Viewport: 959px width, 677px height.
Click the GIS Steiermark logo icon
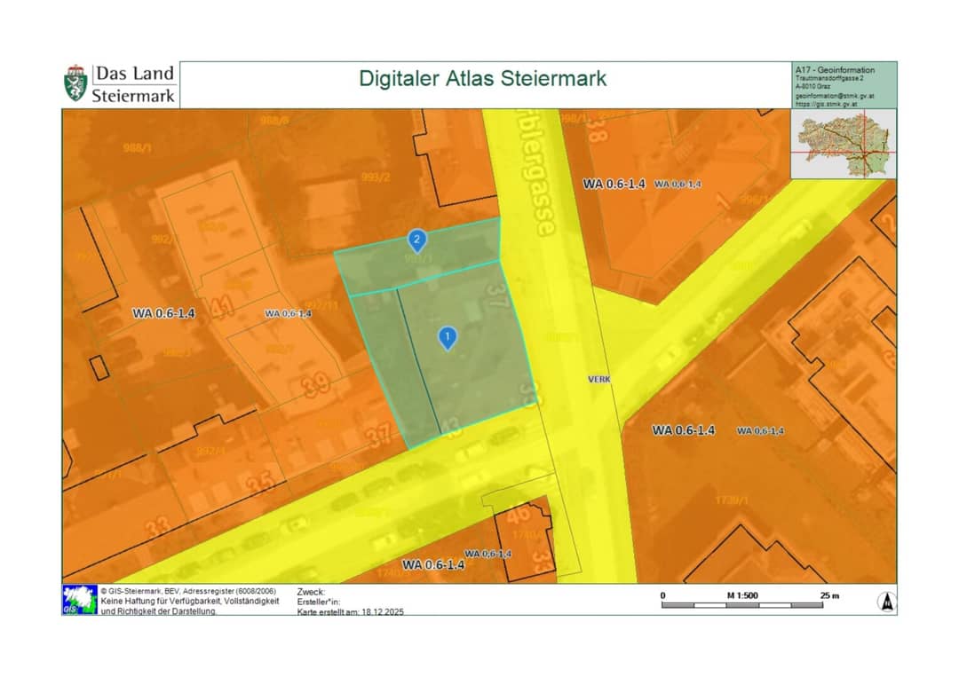[x=80, y=600]
